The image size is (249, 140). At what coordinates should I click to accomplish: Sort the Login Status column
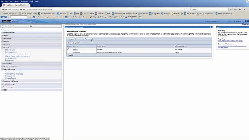185,46
